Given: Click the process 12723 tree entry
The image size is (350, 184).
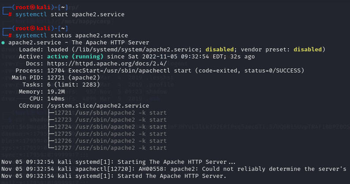Looking at the screenshot, I should tap(110, 120).
